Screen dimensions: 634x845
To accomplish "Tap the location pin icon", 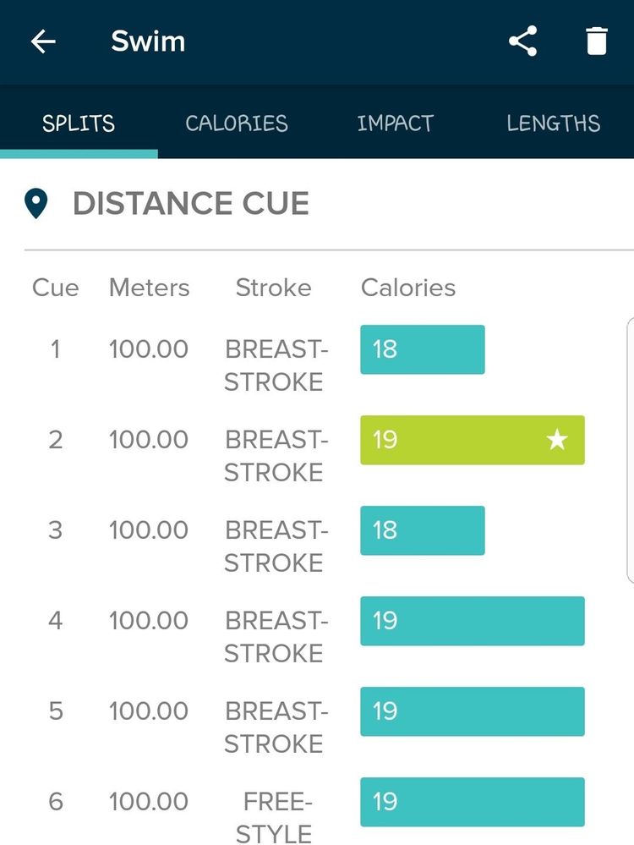I will click(x=36, y=204).
